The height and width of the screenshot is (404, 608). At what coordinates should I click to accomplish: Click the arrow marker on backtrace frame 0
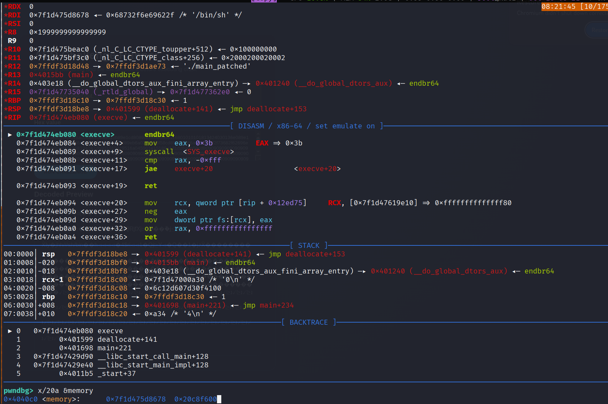(10, 331)
